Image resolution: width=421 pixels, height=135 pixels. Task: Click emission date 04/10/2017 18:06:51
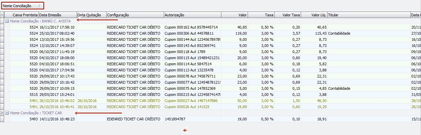click(57, 64)
